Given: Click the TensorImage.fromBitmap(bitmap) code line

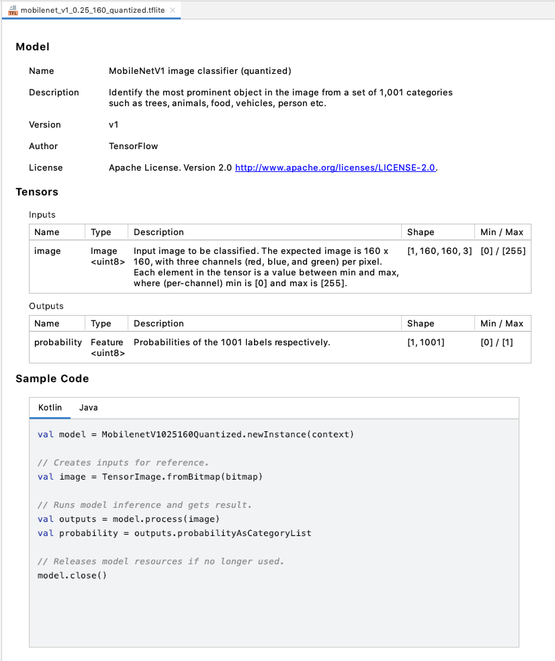Looking at the screenshot, I should 151,477.
